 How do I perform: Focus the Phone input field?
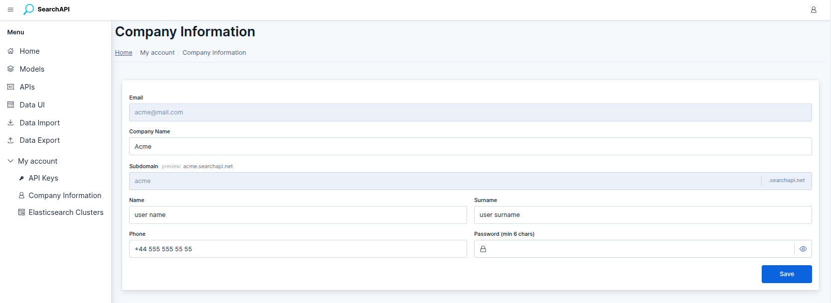pyautogui.click(x=298, y=249)
